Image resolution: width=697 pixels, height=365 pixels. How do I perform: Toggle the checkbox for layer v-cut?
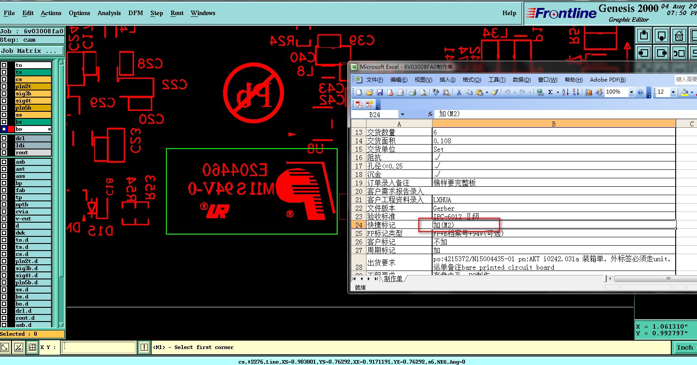click(4, 219)
